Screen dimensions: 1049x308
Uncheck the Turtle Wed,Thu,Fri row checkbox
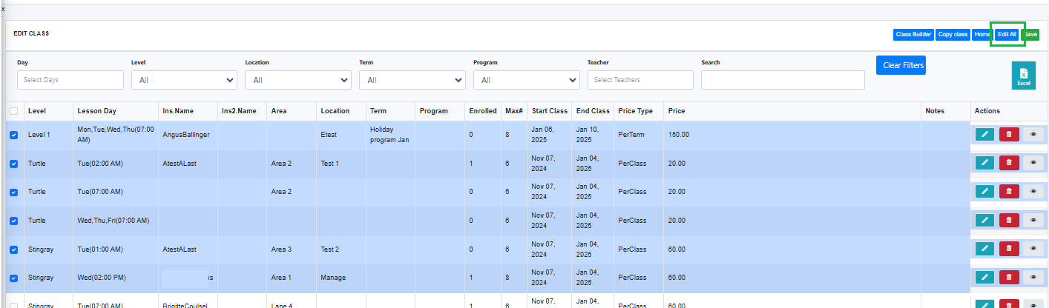click(13, 221)
